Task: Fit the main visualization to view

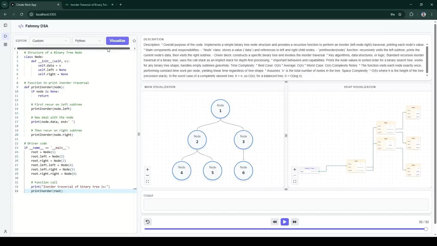Action: [147, 181]
